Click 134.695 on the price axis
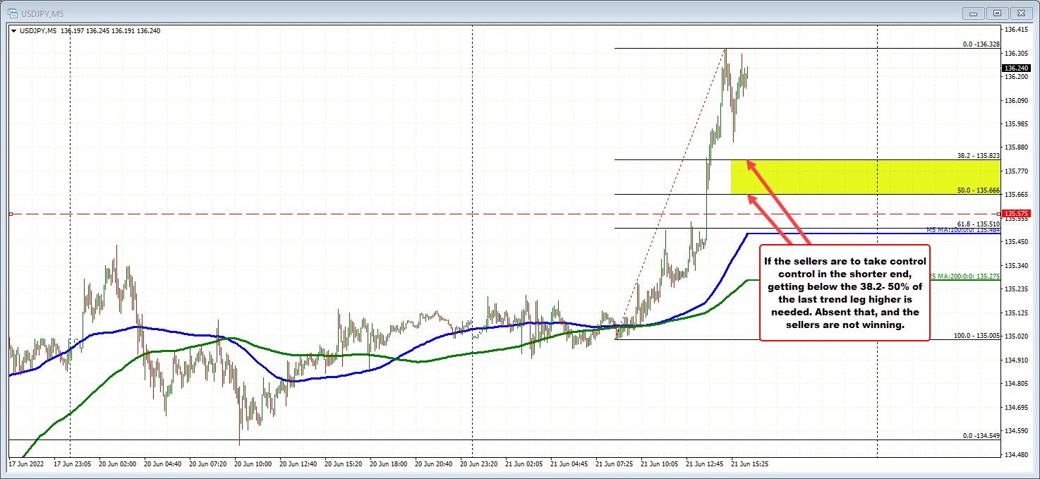 pos(1016,407)
